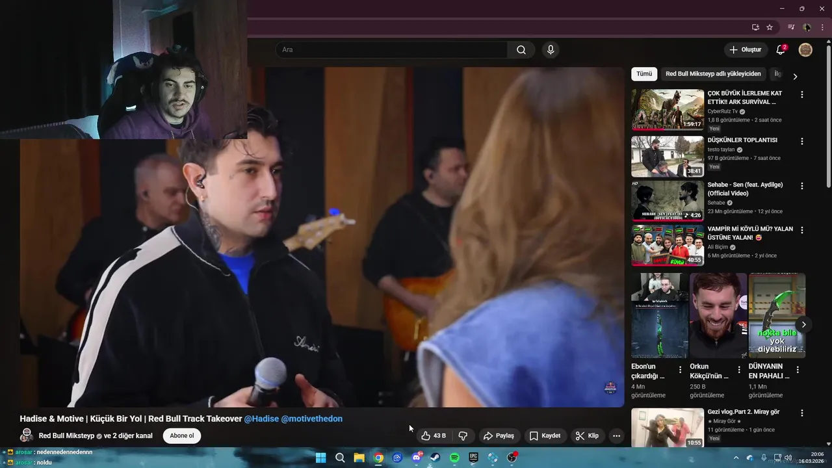Open options for Ebon'un çıkardığı short
Viewport: 832px width, 468px height.
pos(680,369)
